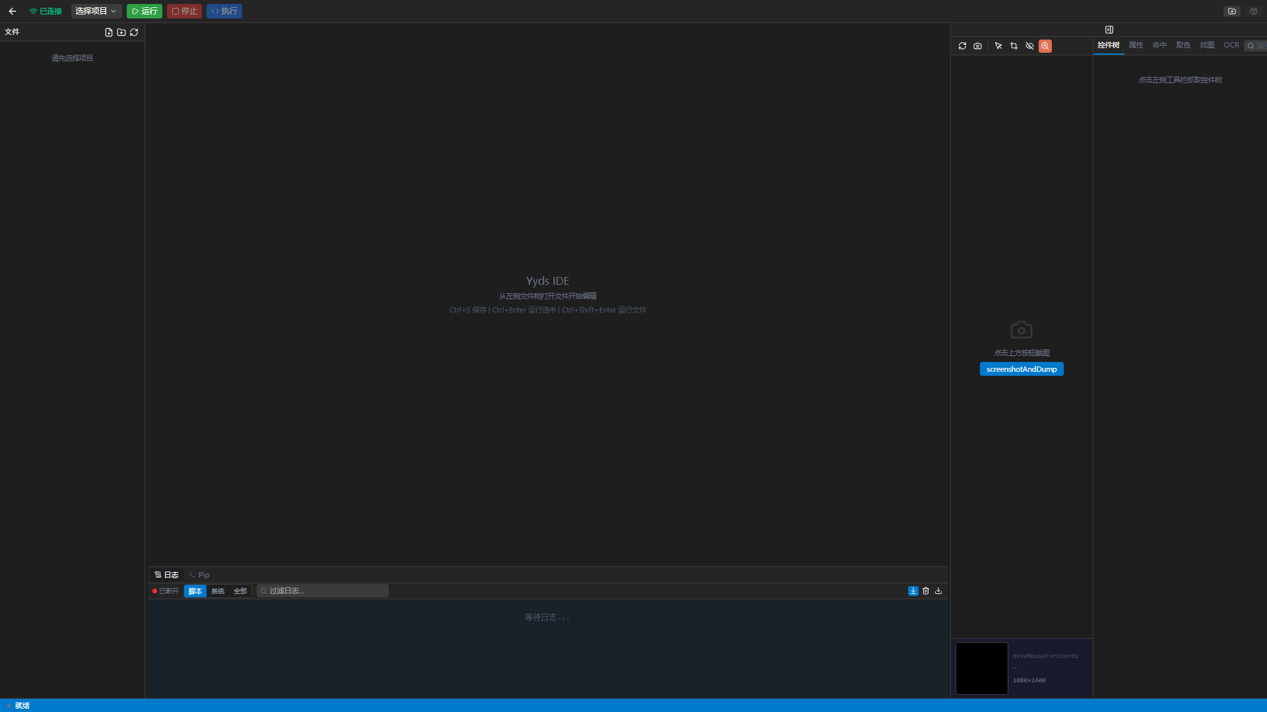Screen dimensions: 1267x712
Task: Open the 日志 log tab
Action: 166,575
